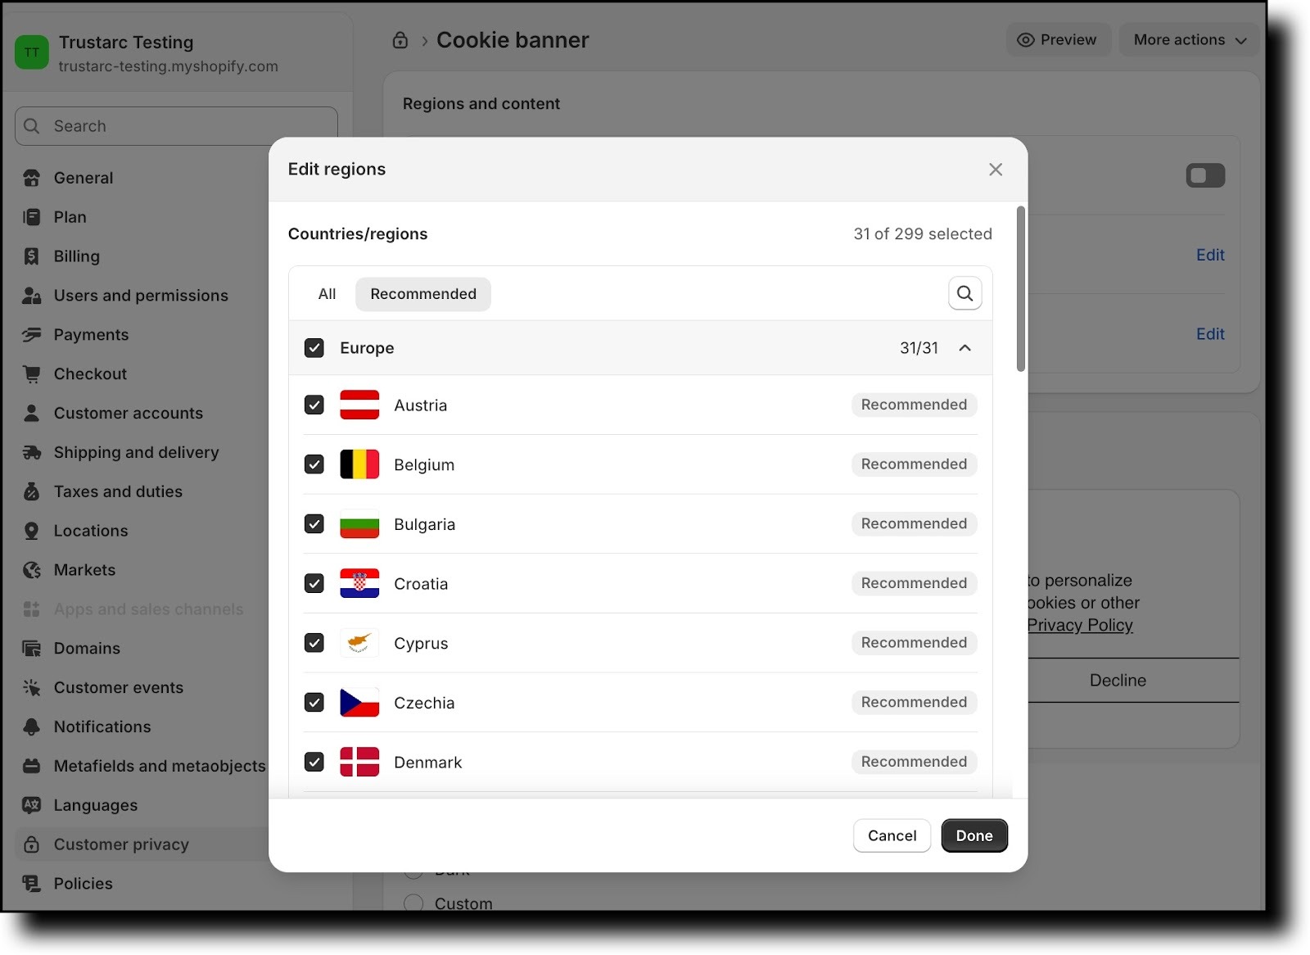Open the Privacy Policy link

click(1080, 625)
